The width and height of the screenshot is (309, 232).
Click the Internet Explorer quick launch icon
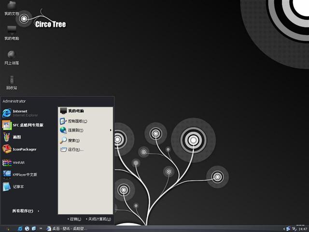click(20, 229)
